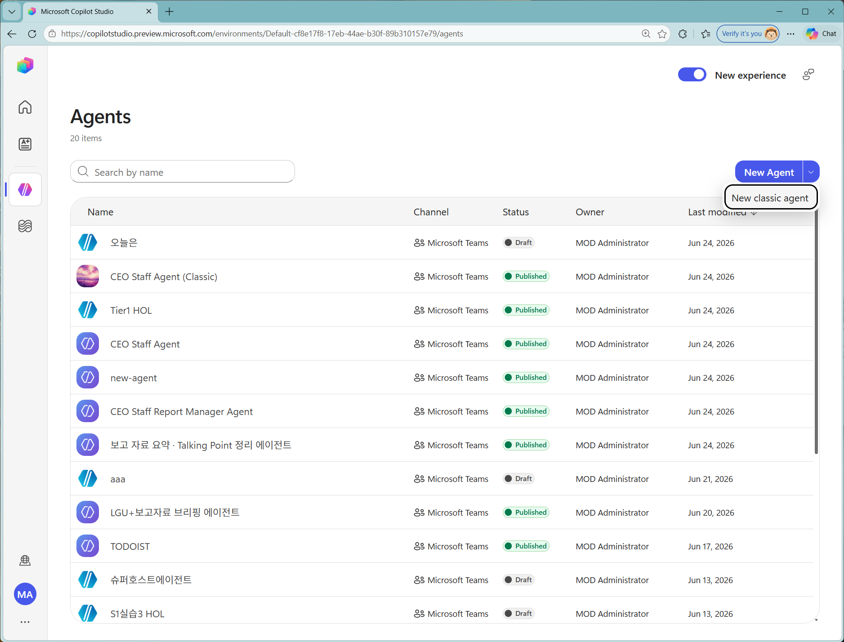The image size is (844, 642).
Task: Click the Jun 21, 2026 date
Action: coord(710,479)
